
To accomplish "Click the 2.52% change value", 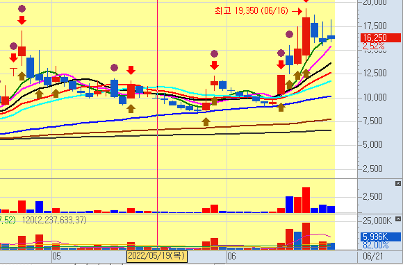I will click(374, 46).
